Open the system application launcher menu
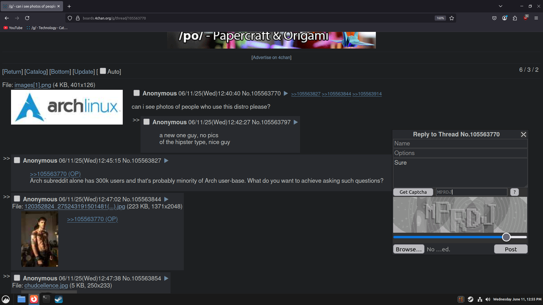This screenshot has height=305, width=543. click(x=6, y=299)
